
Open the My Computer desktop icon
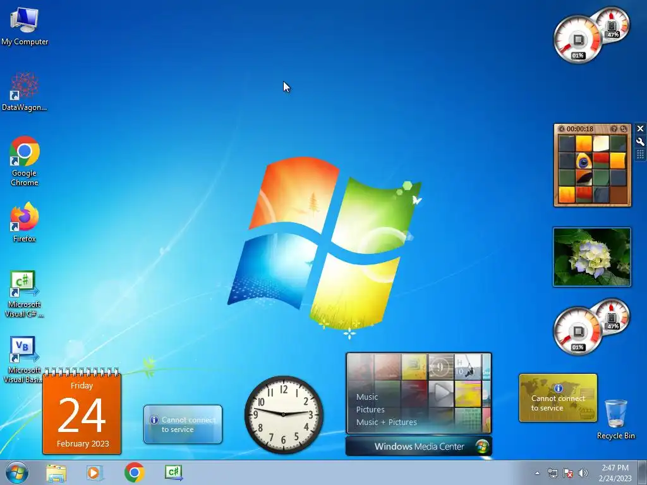point(25,26)
